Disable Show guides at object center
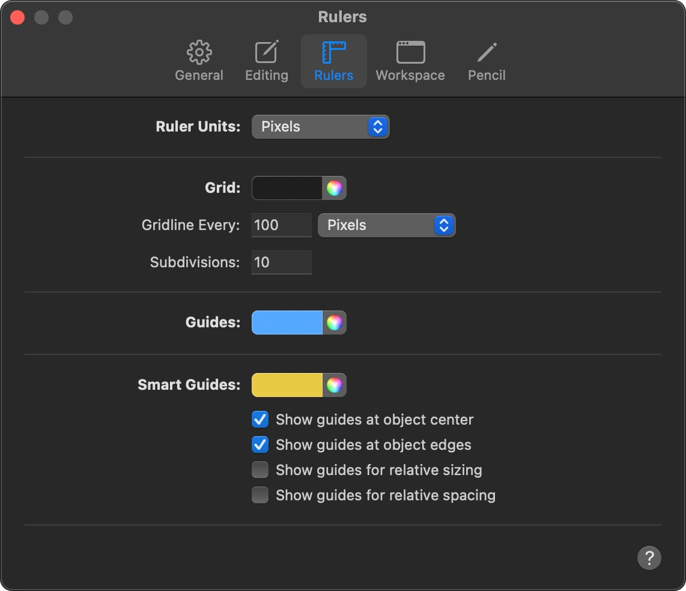Viewport: 686px width, 591px height. 260,419
